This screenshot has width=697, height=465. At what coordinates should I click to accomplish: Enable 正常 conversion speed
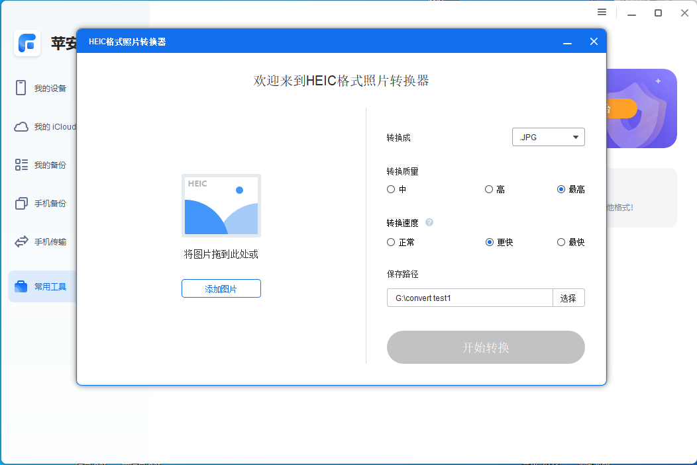click(391, 242)
